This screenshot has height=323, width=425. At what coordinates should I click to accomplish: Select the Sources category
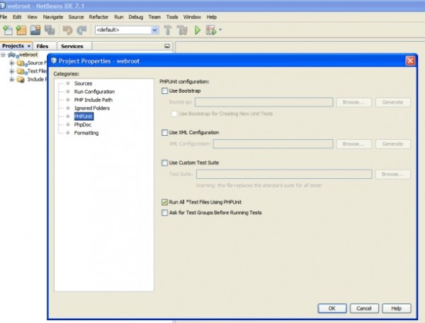(x=83, y=83)
